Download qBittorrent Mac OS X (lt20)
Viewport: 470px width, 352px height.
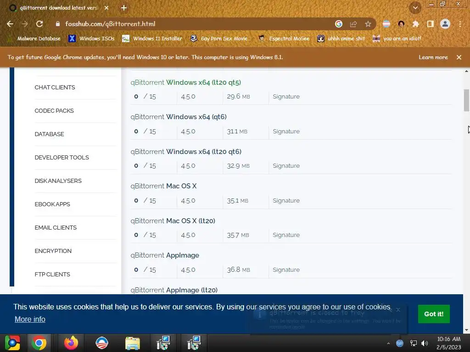(173, 220)
